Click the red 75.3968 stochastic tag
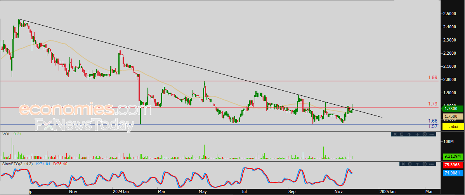 click(453, 165)
